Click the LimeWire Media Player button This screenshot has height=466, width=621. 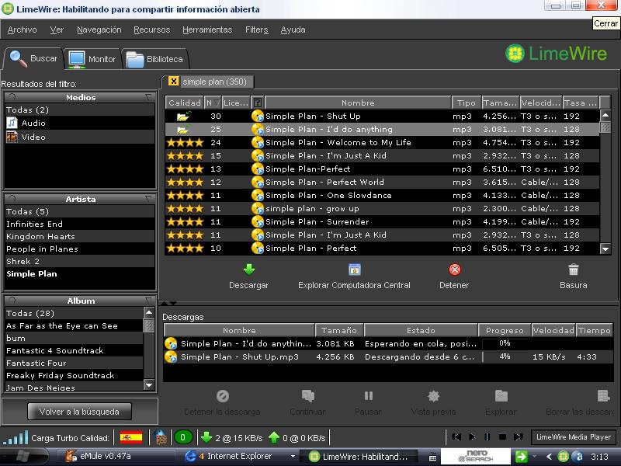574,437
